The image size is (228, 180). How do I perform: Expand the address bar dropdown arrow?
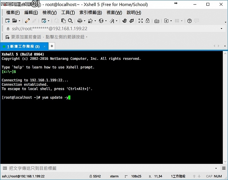click(x=221, y=28)
